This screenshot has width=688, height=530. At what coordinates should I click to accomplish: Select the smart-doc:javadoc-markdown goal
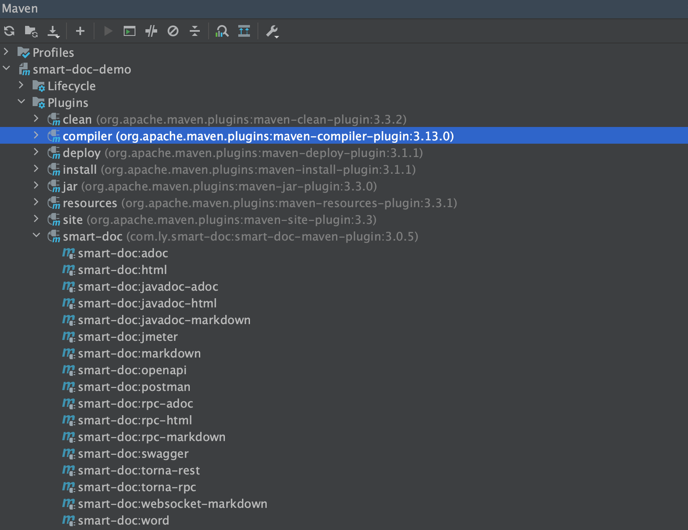[344, 320]
